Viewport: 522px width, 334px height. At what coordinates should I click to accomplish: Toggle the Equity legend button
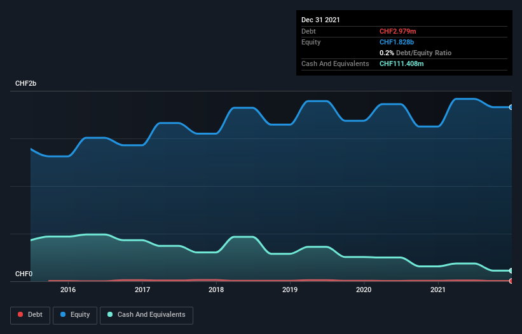(x=75, y=315)
